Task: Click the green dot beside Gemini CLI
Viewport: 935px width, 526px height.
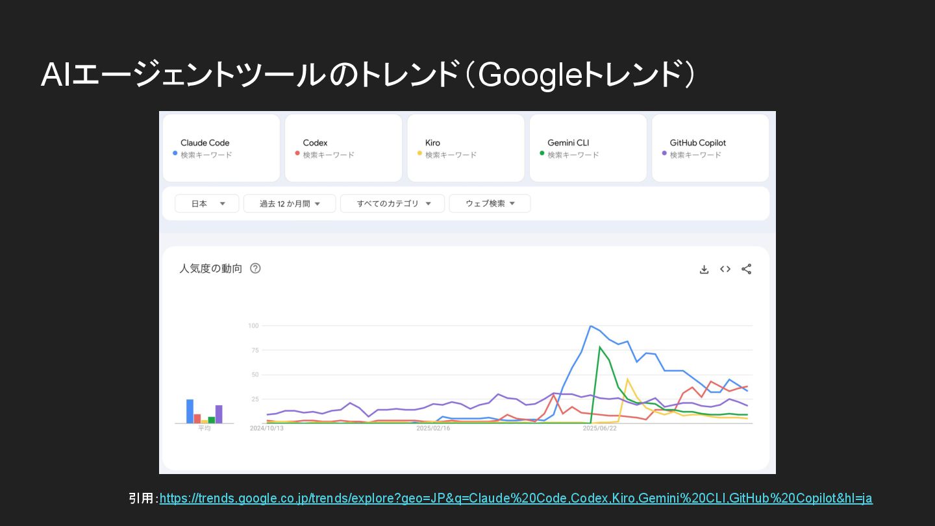Action: coord(542,153)
